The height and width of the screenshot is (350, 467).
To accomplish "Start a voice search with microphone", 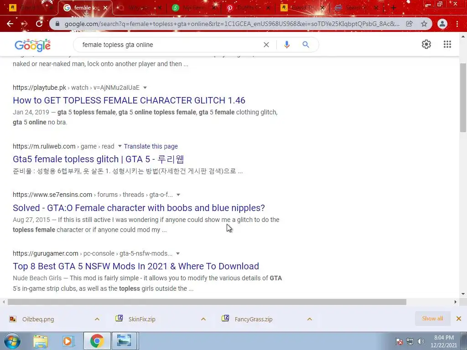I will 287,45.
